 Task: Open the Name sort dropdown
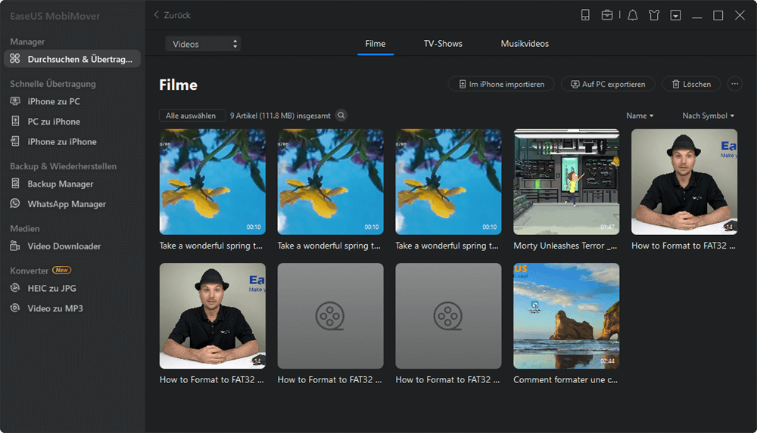tap(640, 116)
